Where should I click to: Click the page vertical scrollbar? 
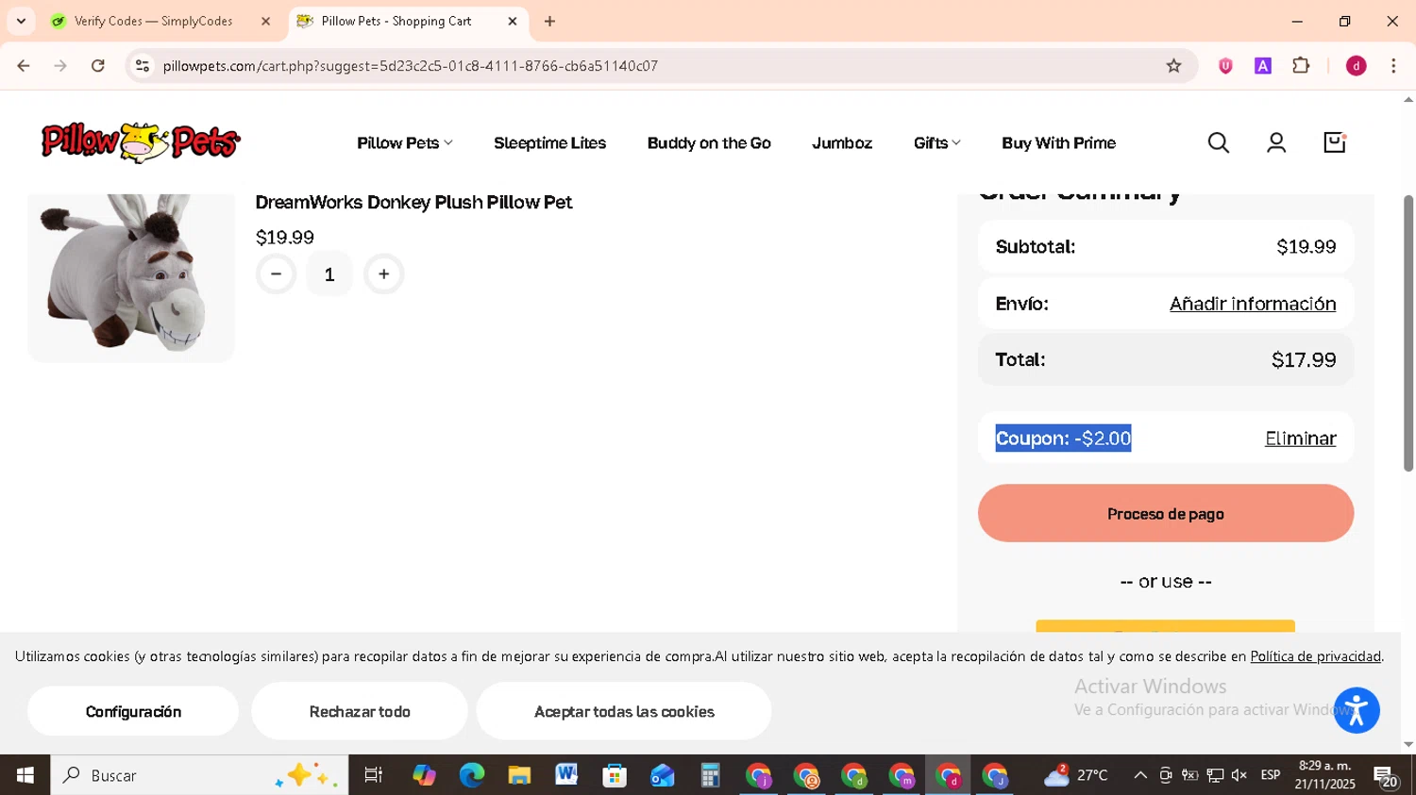[x=1408, y=333]
